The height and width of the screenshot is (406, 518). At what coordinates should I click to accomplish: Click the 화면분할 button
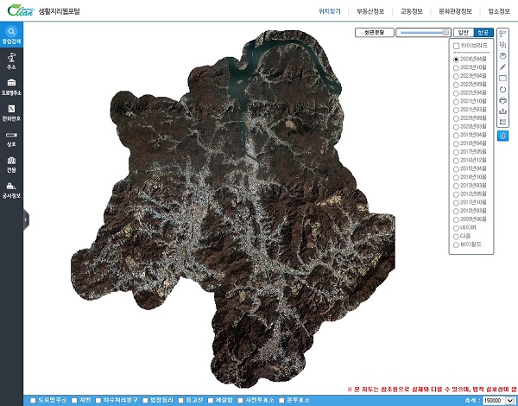point(375,33)
